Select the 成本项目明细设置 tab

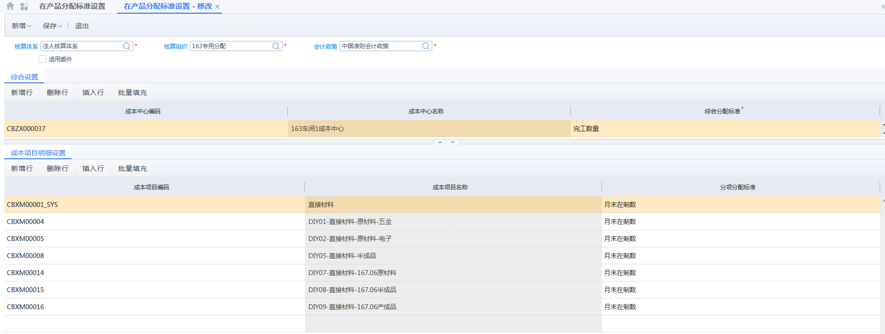pyautogui.click(x=38, y=153)
